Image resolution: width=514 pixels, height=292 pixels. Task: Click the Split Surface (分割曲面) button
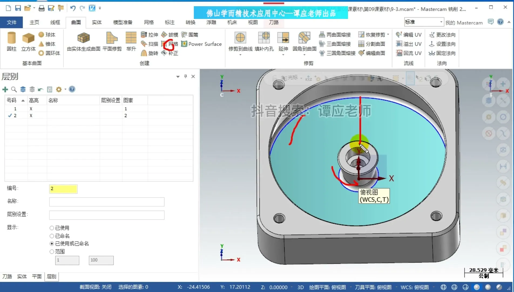[x=372, y=44]
